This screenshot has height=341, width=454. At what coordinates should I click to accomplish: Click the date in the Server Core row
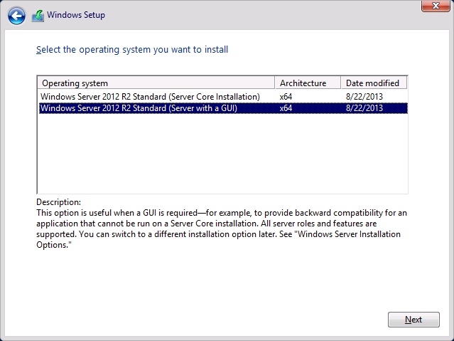tap(364, 97)
